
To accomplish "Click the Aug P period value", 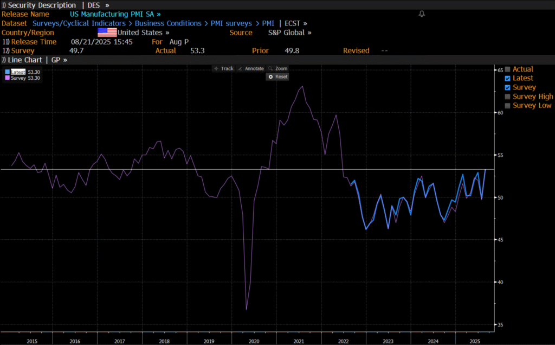I will coord(179,42).
